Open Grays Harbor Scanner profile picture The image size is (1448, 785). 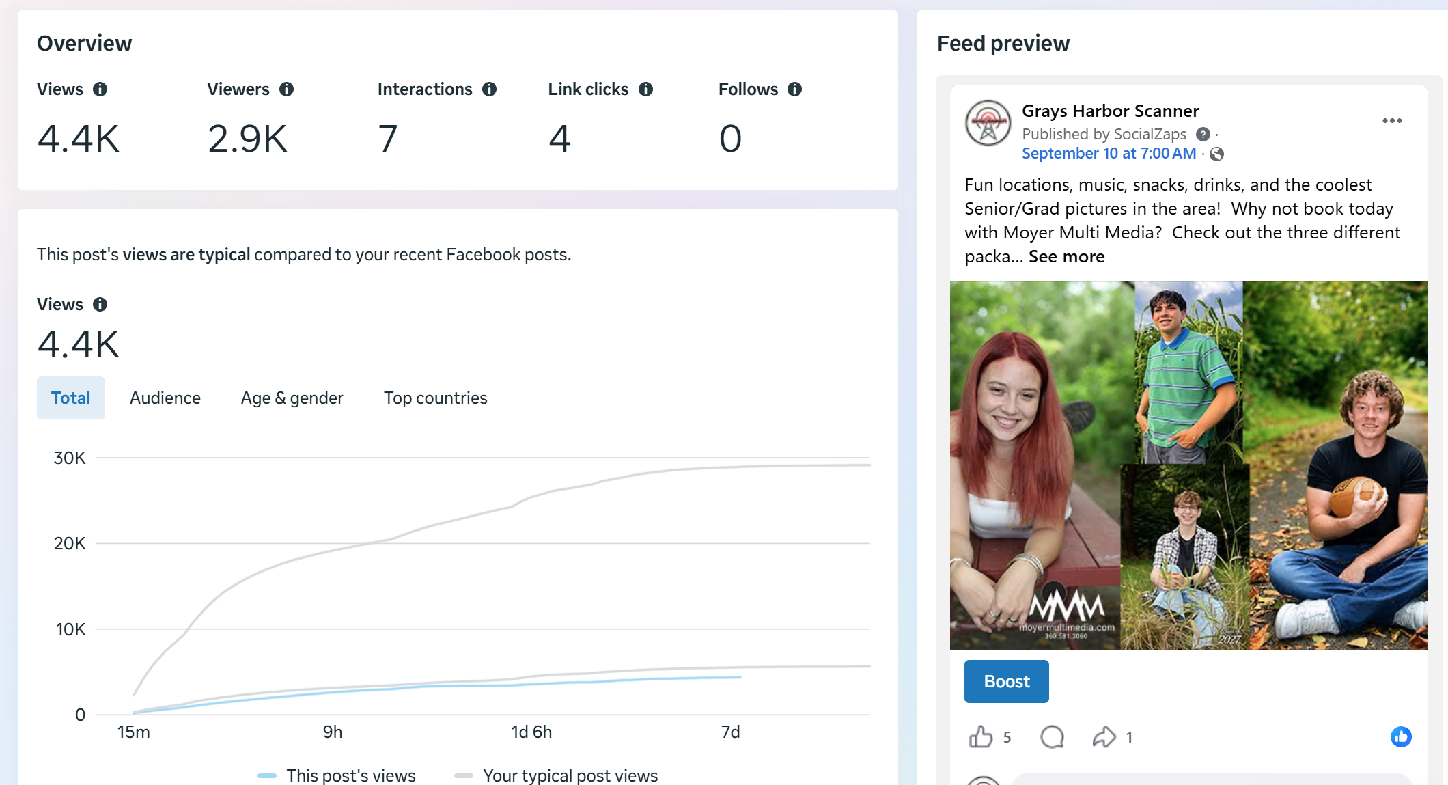(988, 124)
